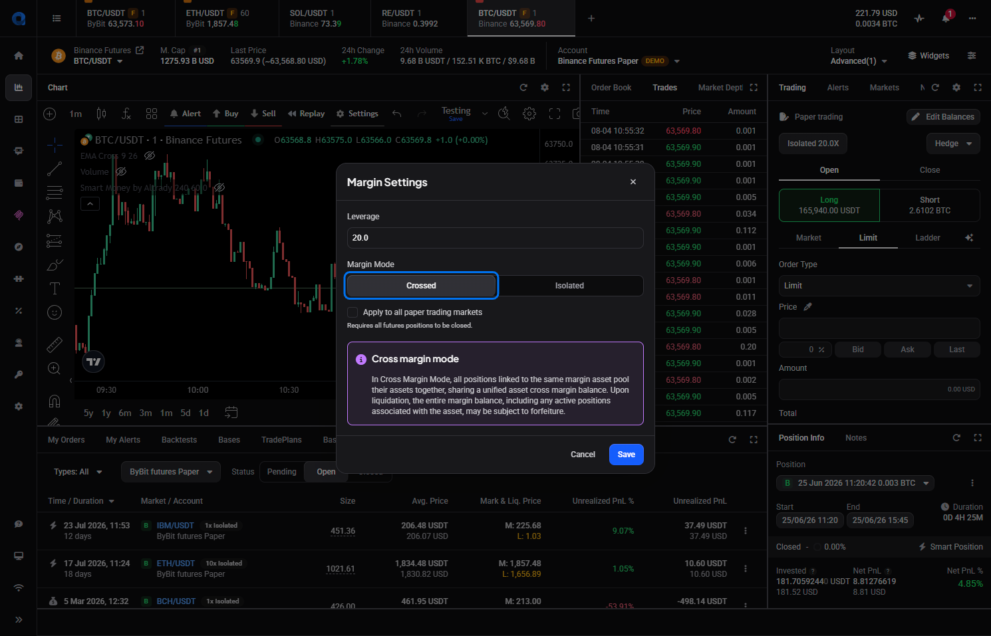Viewport: 991px width, 636px height.
Task: Open candlestick chart type selector
Action: [101, 114]
